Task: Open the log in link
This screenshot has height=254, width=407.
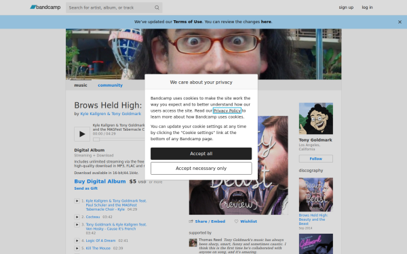Action: pyautogui.click(x=367, y=7)
